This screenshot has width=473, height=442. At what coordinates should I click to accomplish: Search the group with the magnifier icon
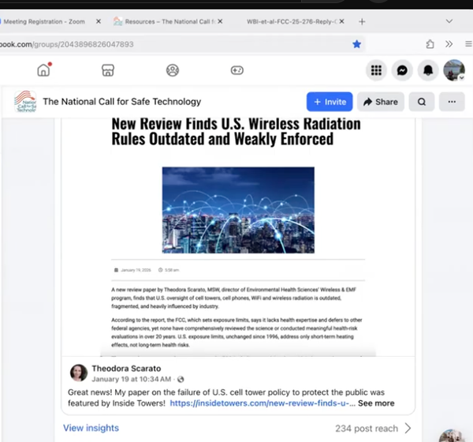point(422,102)
